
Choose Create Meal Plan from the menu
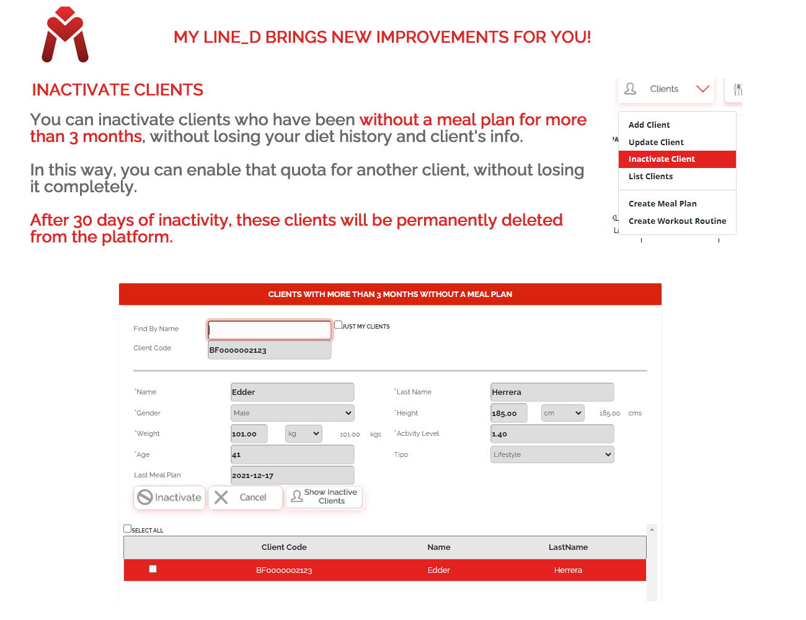(x=663, y=203)
